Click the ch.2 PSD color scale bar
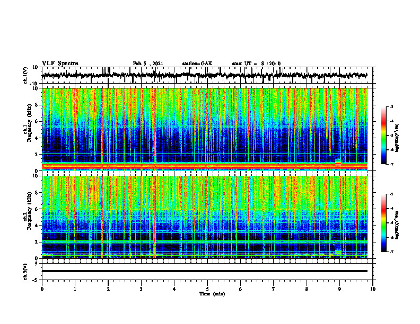This screenshot has width=420, height=324. click(x=384, y=223)
